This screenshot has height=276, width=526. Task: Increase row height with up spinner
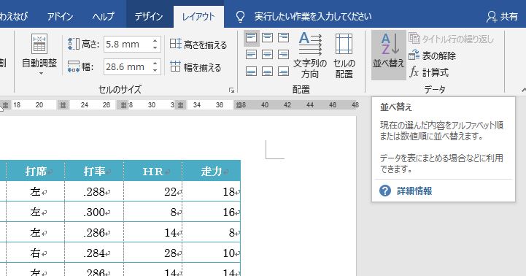point(155,41)
